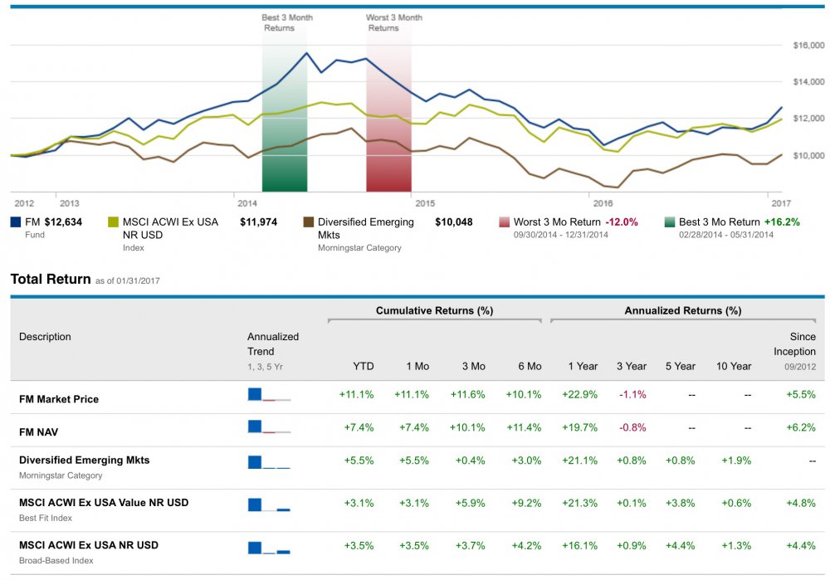
Task: Click the Best 3 Mo Return green swatch
Action: point(668,222)
